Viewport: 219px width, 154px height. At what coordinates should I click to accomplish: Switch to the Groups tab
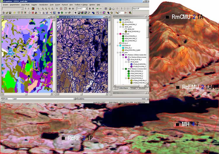click(x=133, y=88)
